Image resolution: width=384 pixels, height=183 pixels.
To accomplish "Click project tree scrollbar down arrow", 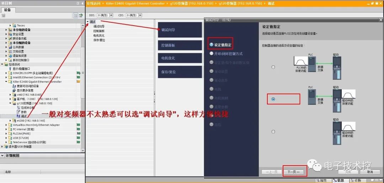I will (x=83, y=150).
